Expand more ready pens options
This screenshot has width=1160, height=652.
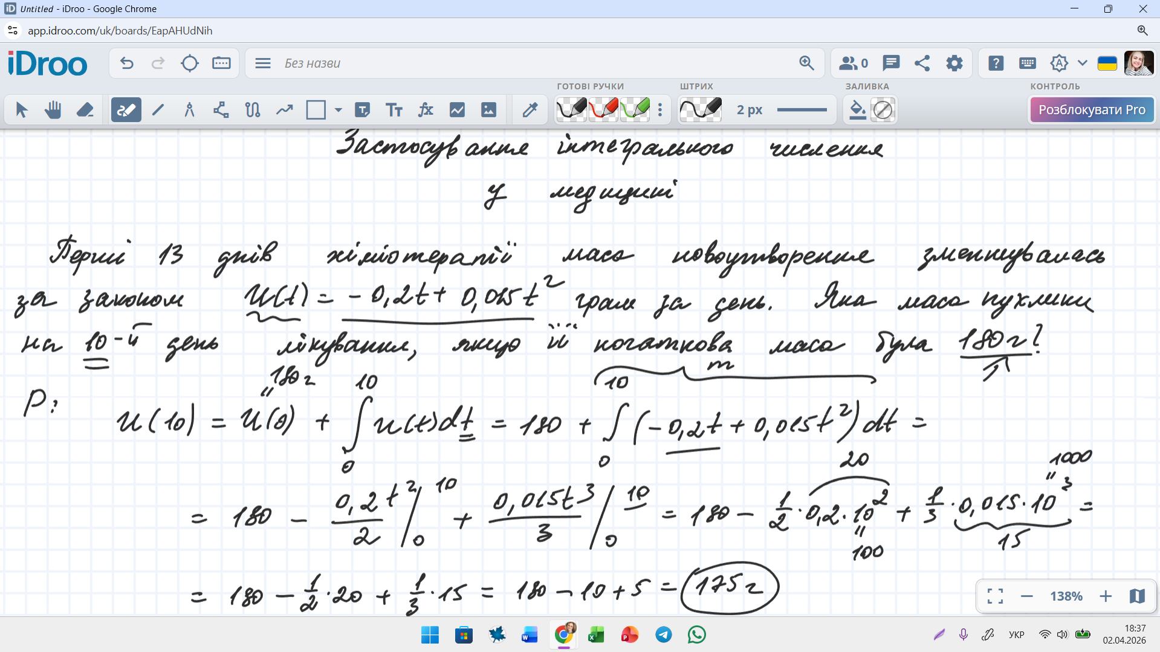pos(660,110)
